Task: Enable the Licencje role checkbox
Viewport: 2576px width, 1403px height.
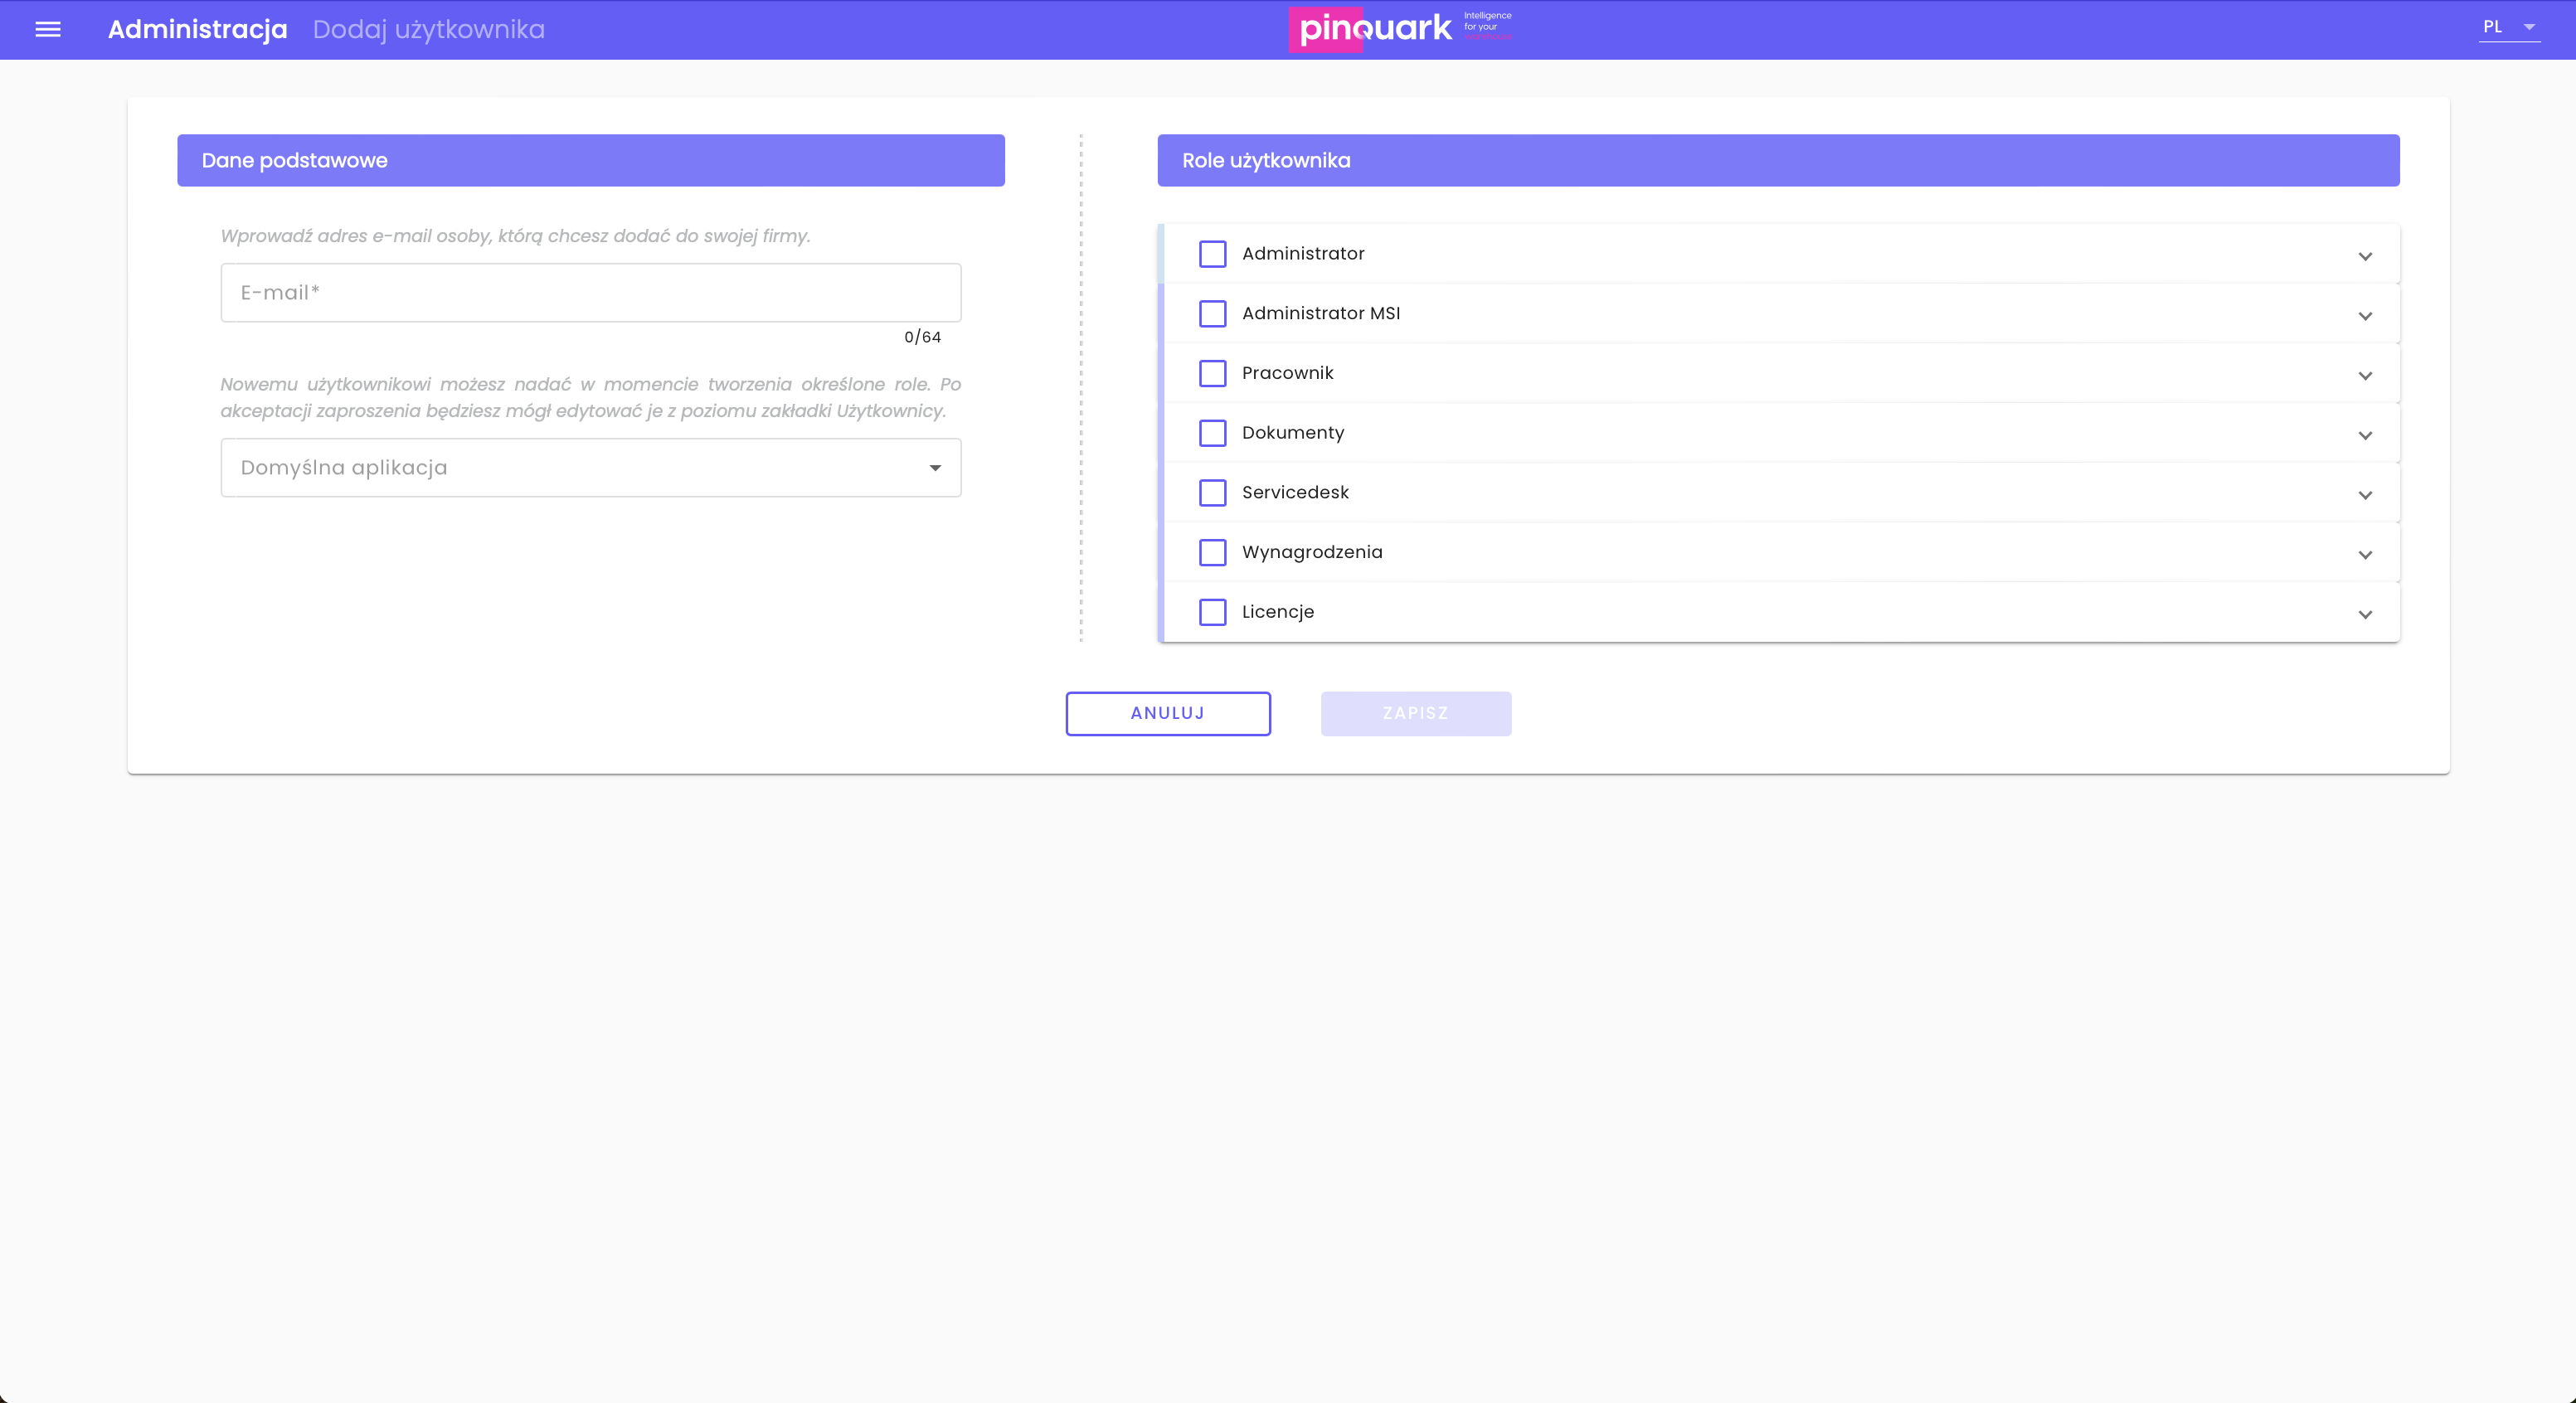Action: 1213,612
